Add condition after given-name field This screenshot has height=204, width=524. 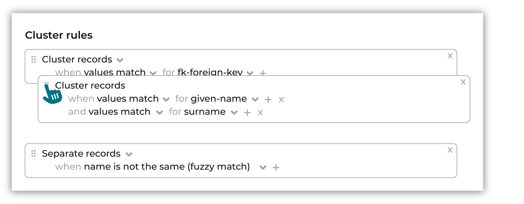[268, 99]
